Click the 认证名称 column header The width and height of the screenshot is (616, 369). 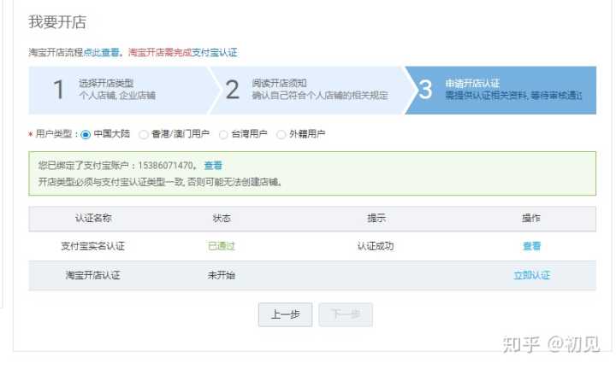point(93,218)
